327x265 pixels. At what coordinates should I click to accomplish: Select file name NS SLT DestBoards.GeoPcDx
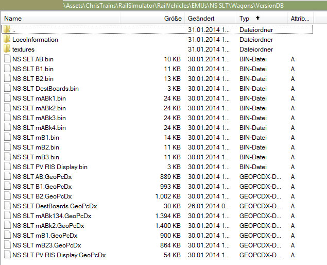55,206
